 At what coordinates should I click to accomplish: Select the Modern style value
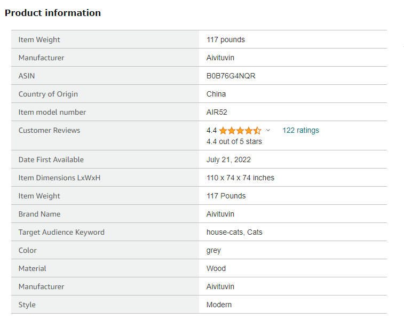219,305
